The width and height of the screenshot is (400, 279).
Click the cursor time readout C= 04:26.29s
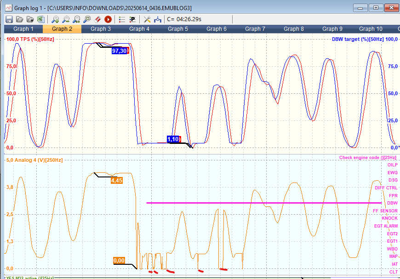coord(184,19)
